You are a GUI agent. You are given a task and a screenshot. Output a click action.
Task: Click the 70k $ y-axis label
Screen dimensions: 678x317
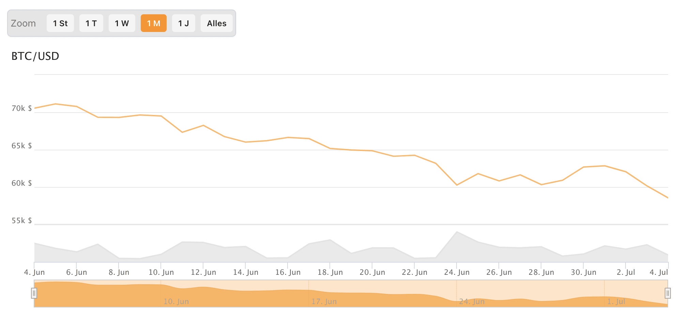click(x=22, y=109)
